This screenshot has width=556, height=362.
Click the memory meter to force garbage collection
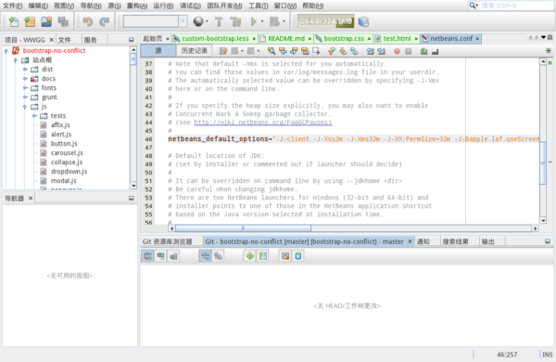tap(326, 21)
